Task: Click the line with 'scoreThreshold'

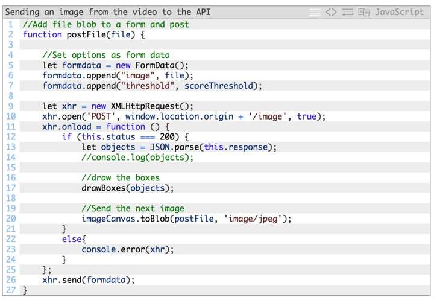Action: (153, 86)
